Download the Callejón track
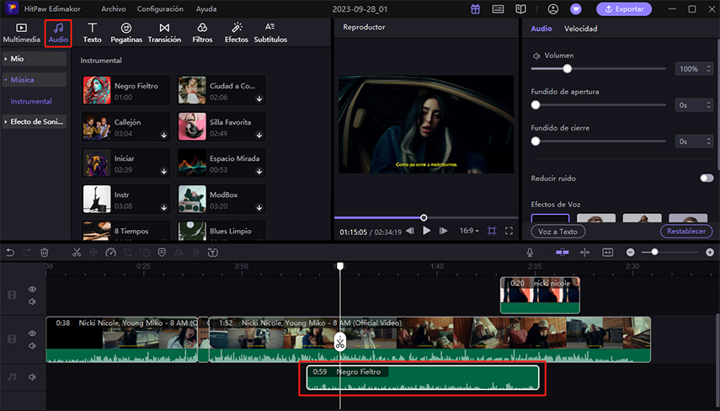This screenshot has width=720, height=411. [x=164, y=135]
